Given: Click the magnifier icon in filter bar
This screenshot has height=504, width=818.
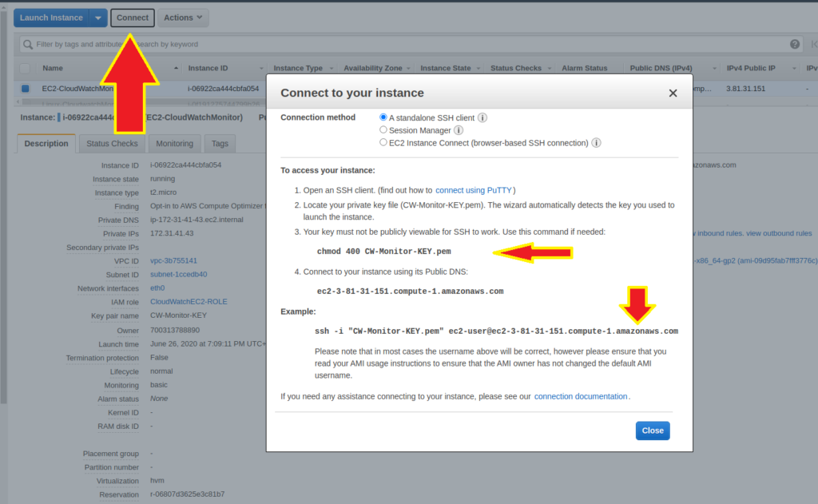Looking at the screenshot, I should [28, 45].
